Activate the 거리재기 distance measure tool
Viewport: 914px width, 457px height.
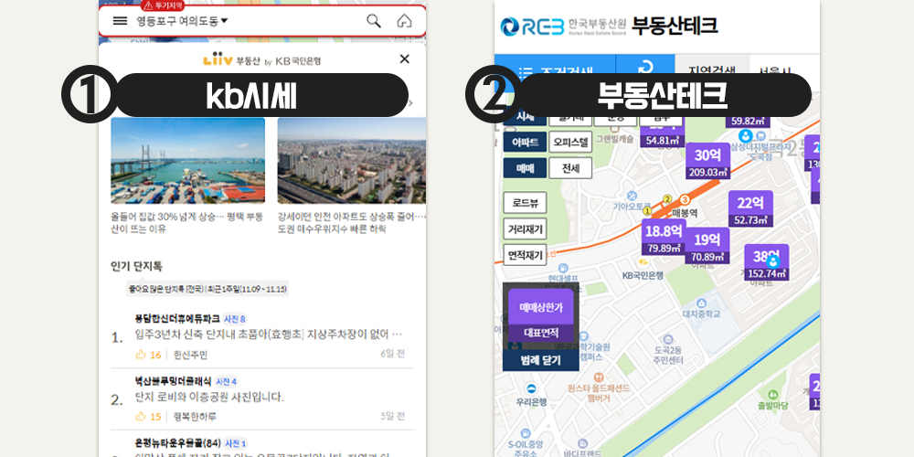coord(525,229)
